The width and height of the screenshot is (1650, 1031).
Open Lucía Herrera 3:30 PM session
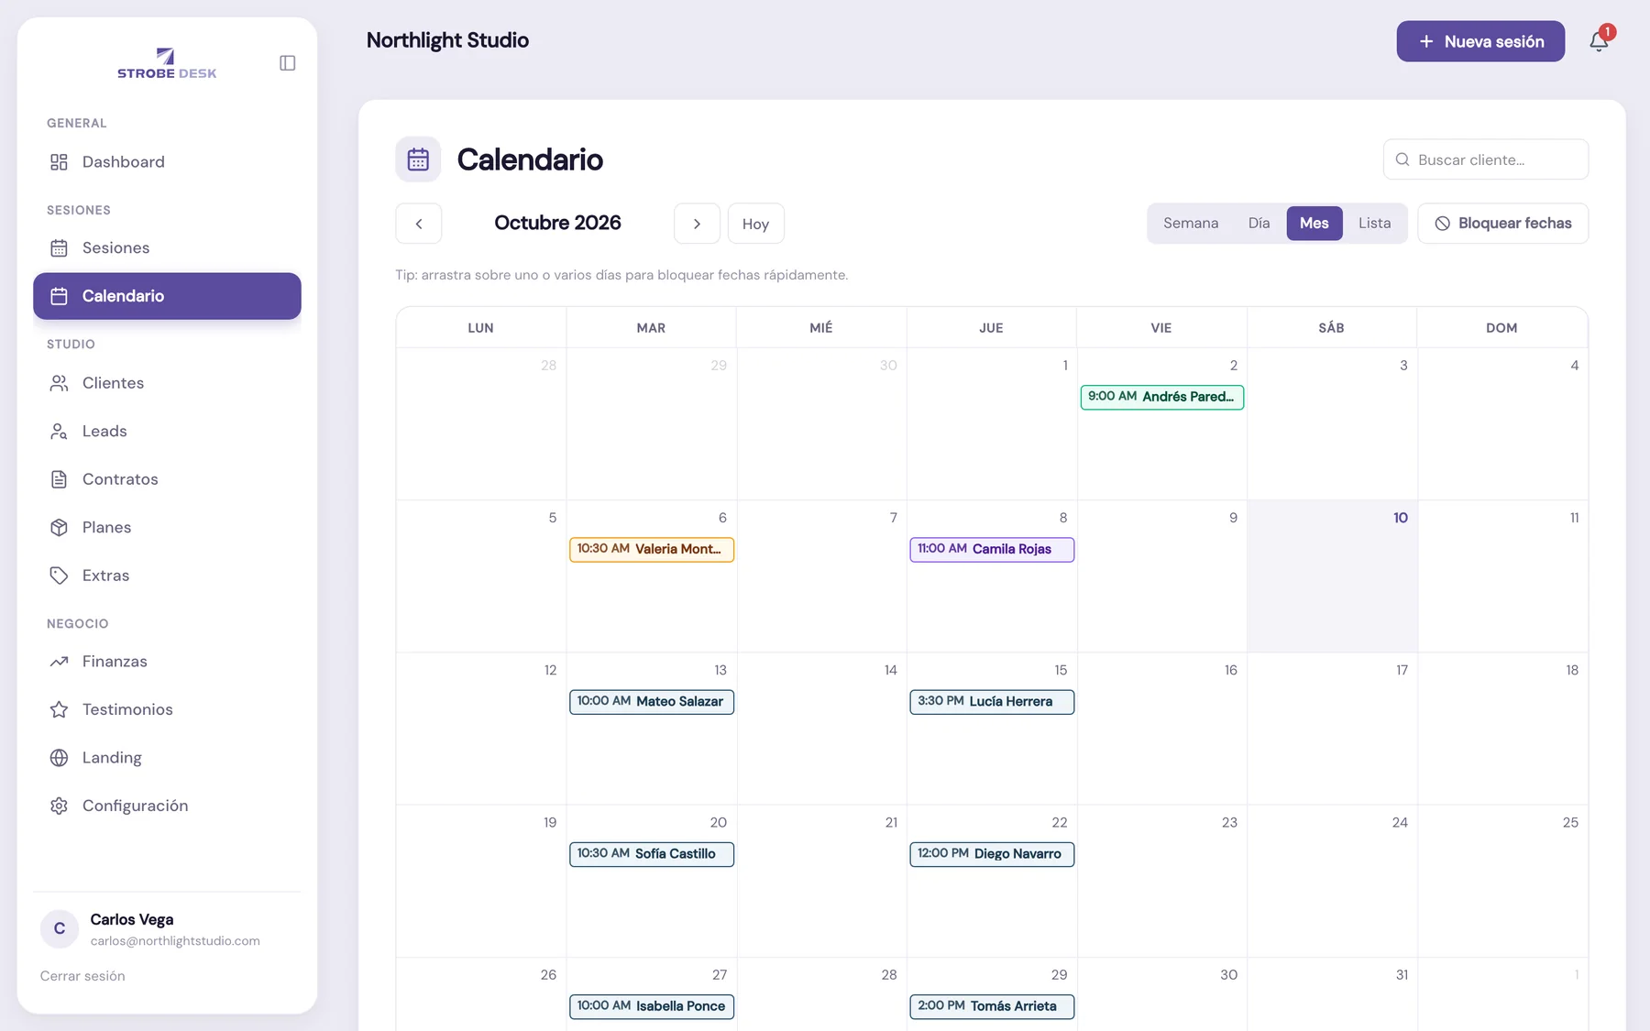pos(992,701)
